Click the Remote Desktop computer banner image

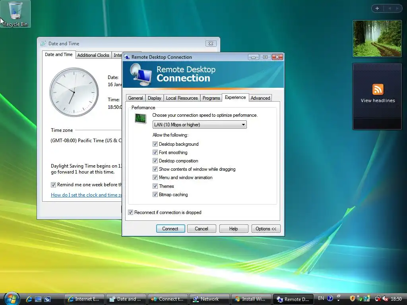[141, 75]
